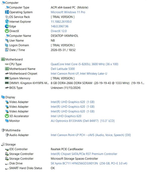Click the Computer section header icon
The width and height of the screenshot is (147, 175).
pyautogui.click(x=3, y=3)
